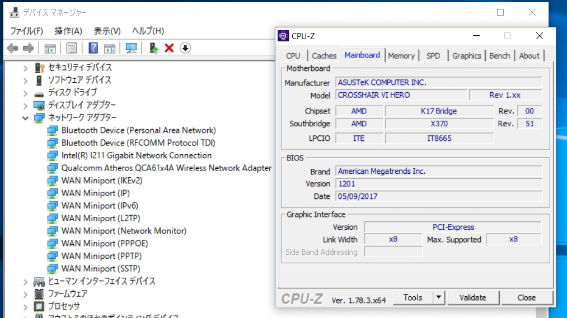Click the Forward arrow in Device Manager toolbar
This screenshot has height=318, width=567.
(28, 48)
